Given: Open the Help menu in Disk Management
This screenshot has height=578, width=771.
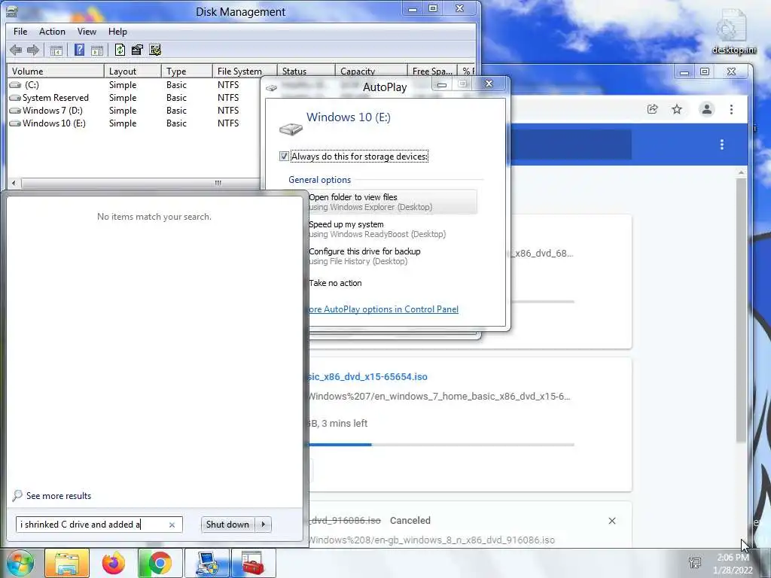Looking at the screenshot, I should click(x=117, y=32).
